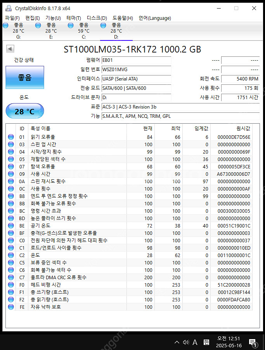This screenshot has height=350, width=265.
Task: Click status icon for C2 온도 row
Action: pyautogui.click(x=11, y=255)
